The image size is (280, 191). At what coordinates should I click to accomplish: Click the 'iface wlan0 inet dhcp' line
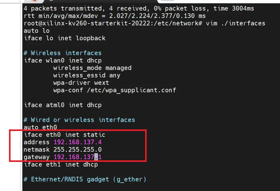pos(63,60)
